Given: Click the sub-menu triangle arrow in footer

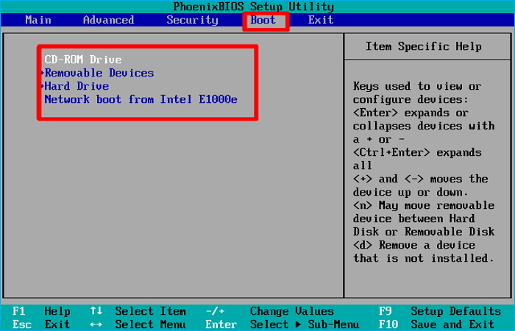Looking at the screenshot, I should pos(299,324).
